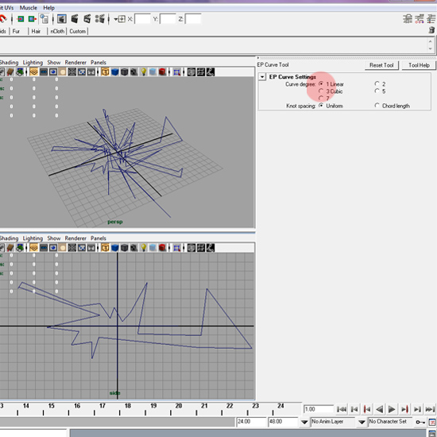Click the outputs from selected object icon

pos(33,19)
